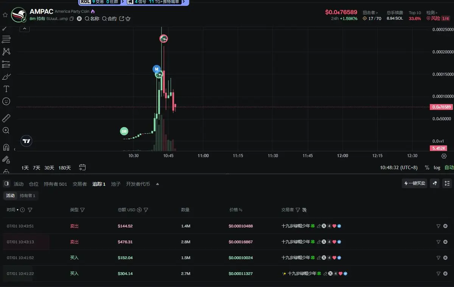454x287 pixels.
Task: Select the Fibonacci retracement lines tool
Action: pos(6,39)
